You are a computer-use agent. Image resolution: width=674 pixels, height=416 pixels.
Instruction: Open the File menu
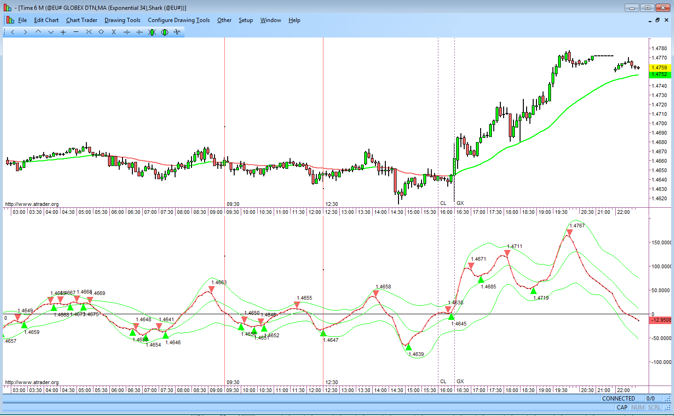pyautogui.click(x=23, y=20)
